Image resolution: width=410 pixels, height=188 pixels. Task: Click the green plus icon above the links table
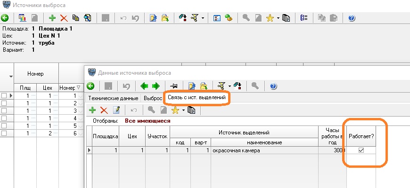(x=93, y=110)
